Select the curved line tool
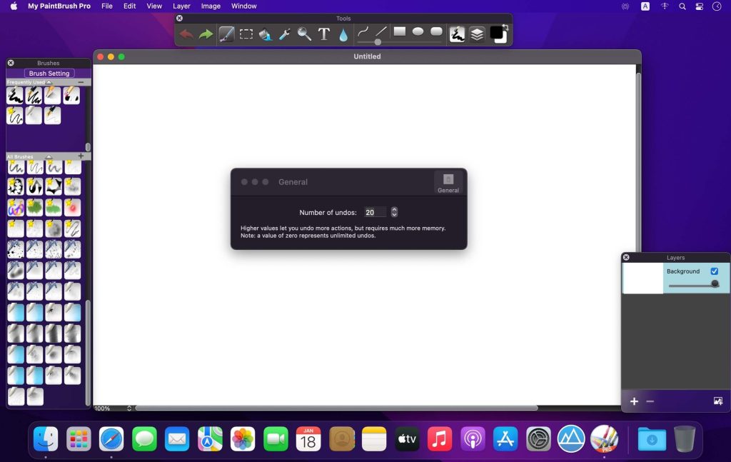731x462 pixels. coord(362,31)
